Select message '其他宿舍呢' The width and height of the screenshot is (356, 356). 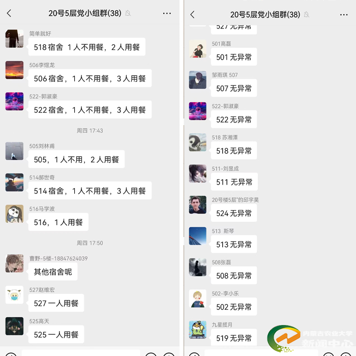click(53, 272)
